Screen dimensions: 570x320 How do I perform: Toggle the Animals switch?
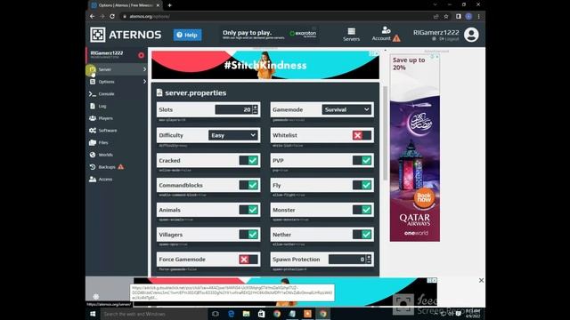[x=248, y=210]
